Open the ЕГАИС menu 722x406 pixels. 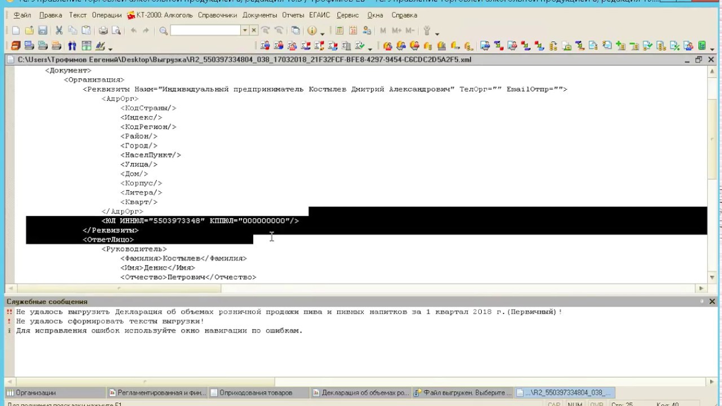click(x=320, y=15)
